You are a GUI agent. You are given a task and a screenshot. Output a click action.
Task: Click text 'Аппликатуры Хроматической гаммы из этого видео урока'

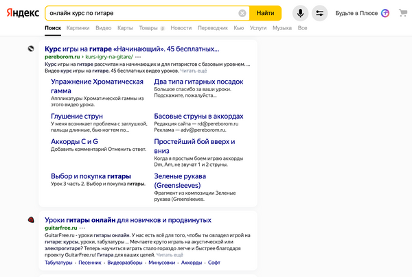[x=98, y=101]
